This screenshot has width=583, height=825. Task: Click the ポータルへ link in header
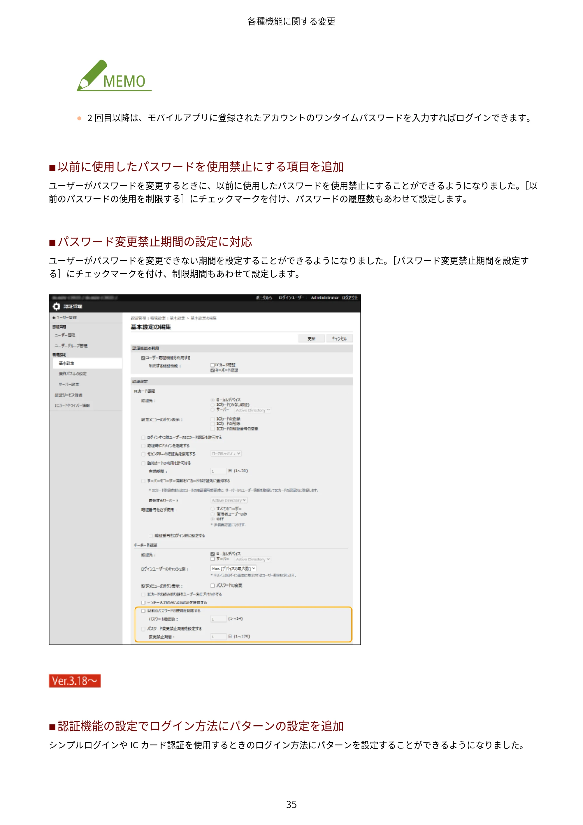tap(264, 297)
